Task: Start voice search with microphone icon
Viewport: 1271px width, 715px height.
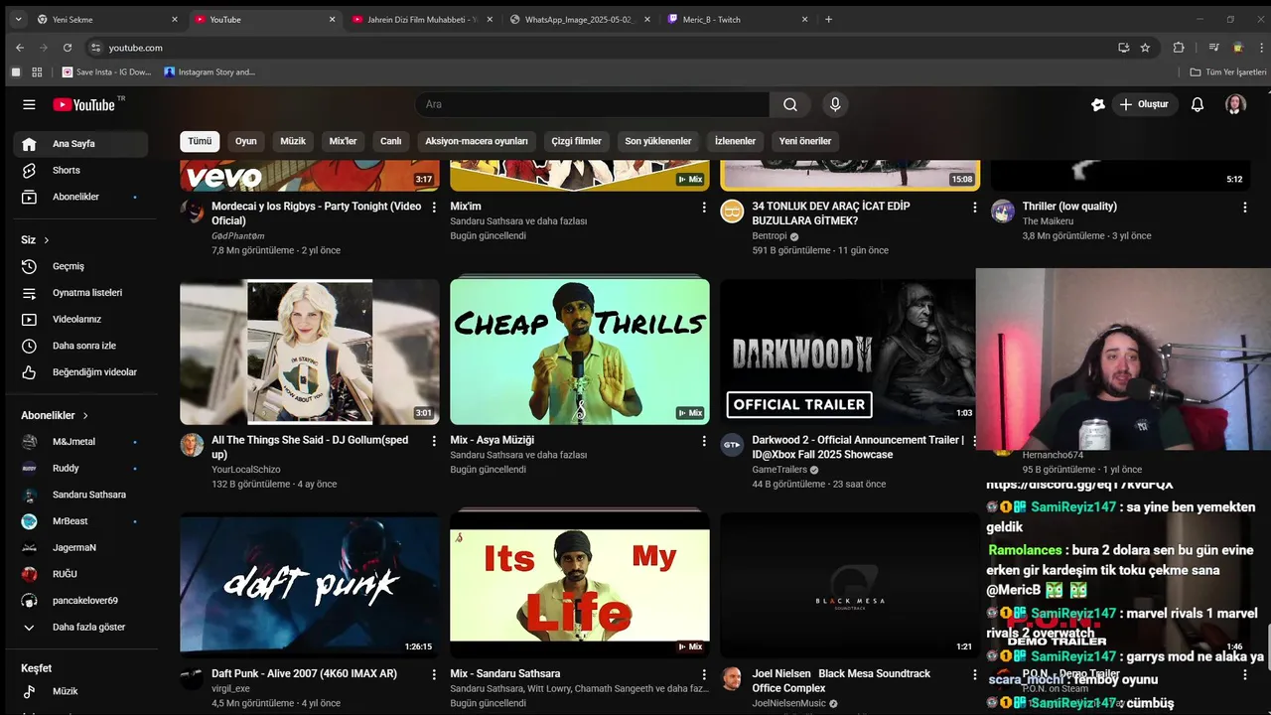Action: pyautogui.click(x=835, y=104)
